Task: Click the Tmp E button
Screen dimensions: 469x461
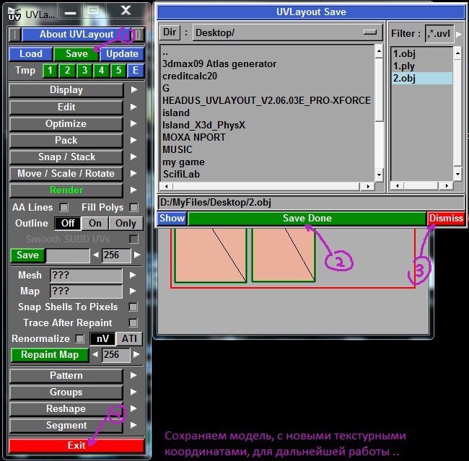Action: pos(136,71)
